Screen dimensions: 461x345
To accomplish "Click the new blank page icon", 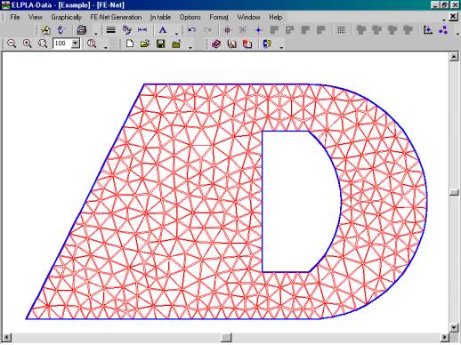I will (130, 44).
